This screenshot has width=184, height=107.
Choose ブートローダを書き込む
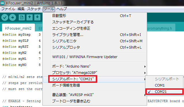click(95, 101)
